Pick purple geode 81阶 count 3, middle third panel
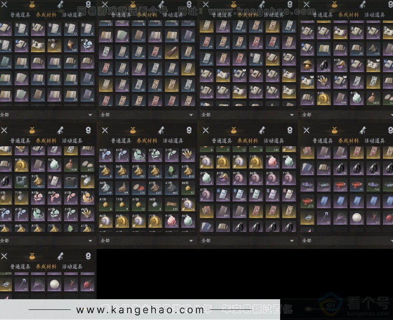 [x=223, y=178]
